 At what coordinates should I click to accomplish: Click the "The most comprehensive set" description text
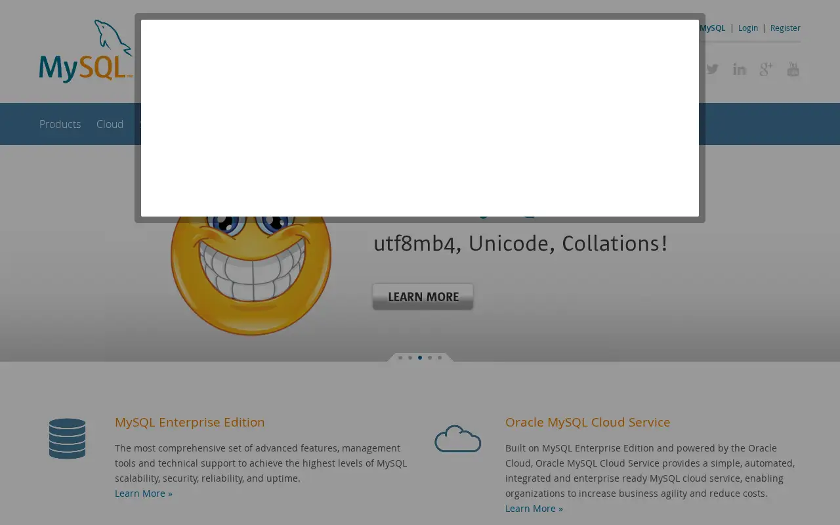[261, 463]
